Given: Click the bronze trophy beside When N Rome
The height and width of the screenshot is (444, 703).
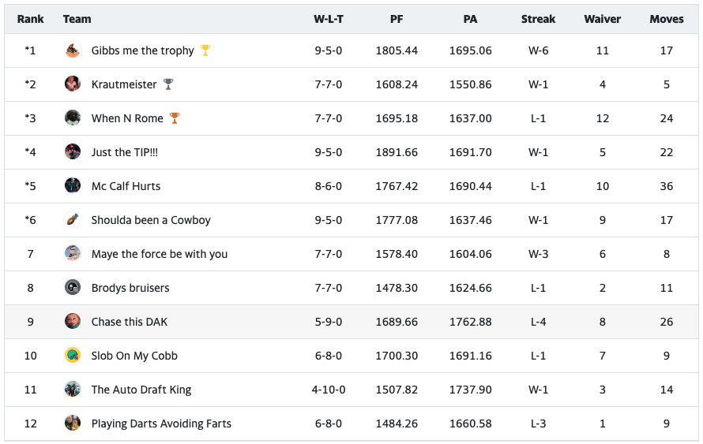Looking at the screenshot, I should (175, 118).
